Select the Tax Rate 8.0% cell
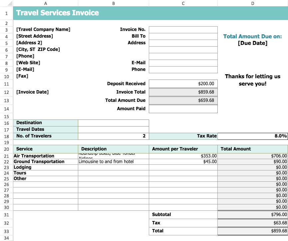 253,136
